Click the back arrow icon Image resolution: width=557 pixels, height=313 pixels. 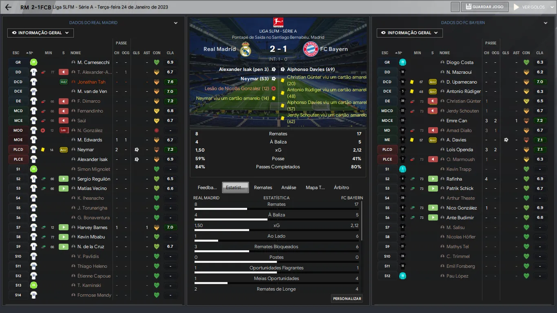8,7
